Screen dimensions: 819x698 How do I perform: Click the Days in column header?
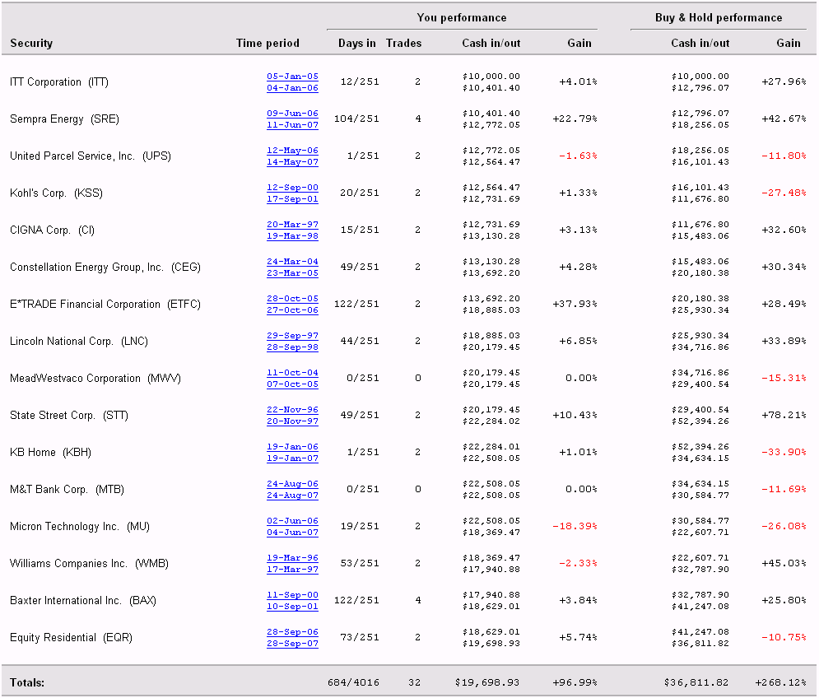(357, 44)
